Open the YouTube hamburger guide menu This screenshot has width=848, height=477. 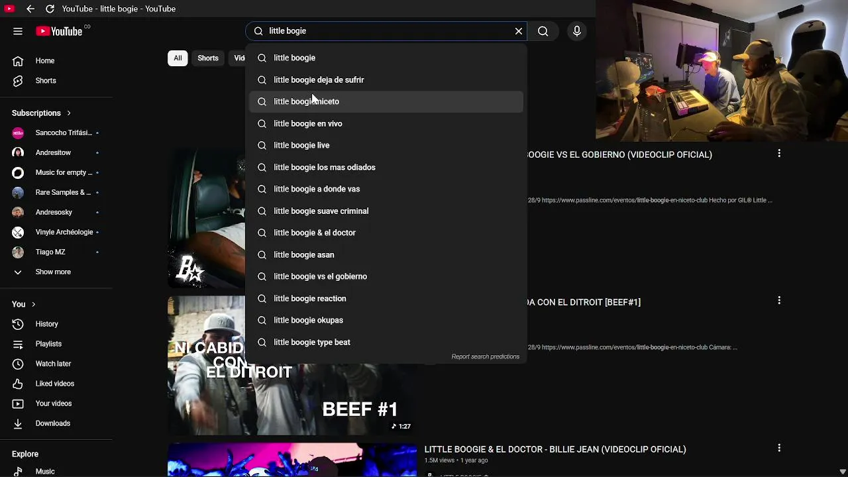click(18, 31)
